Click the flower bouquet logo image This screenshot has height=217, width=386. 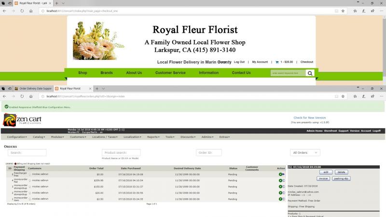pos(98,41)
